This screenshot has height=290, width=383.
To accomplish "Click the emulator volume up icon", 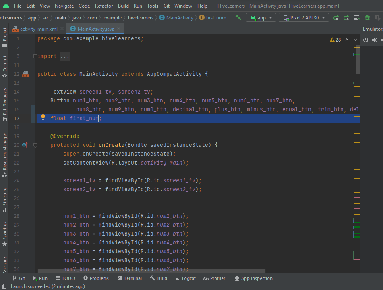I will pos(375,40).
